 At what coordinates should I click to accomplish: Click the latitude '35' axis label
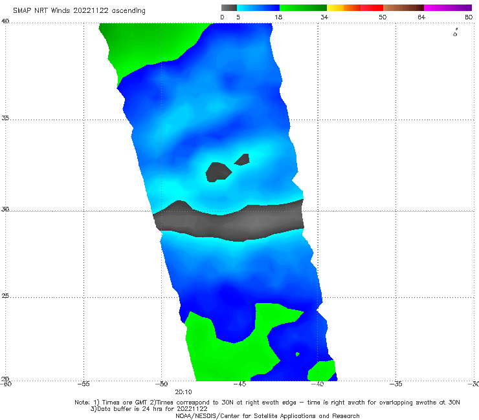5,118
